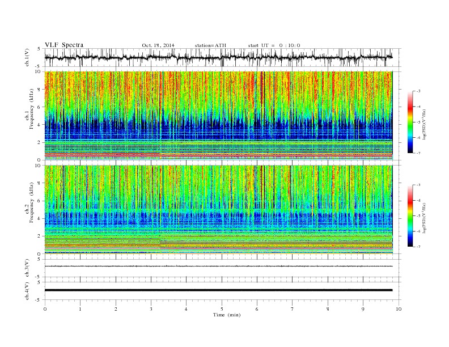Click time axis tick label "5"
449x347 pixels.
[x=222, y=309]
